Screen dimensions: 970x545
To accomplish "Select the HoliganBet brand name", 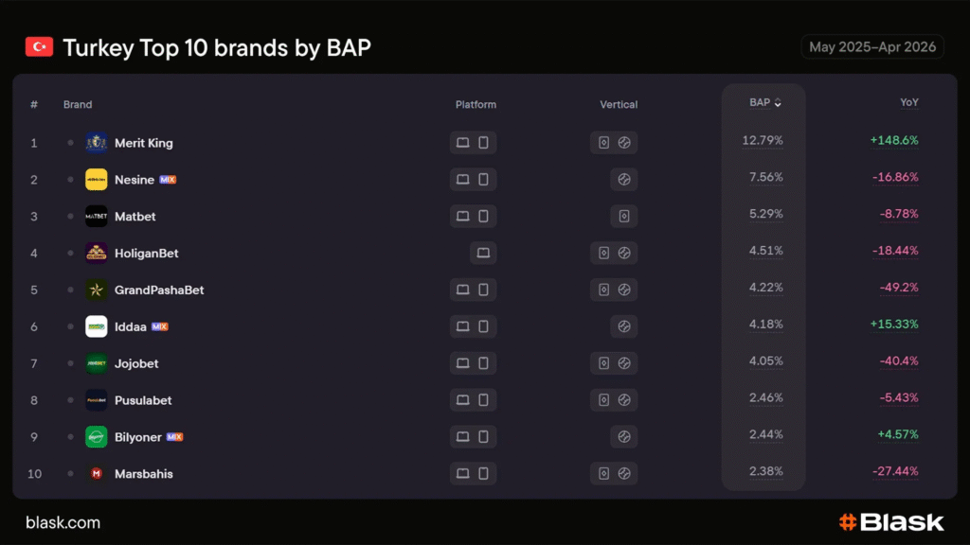I will [x=146, y=254].
